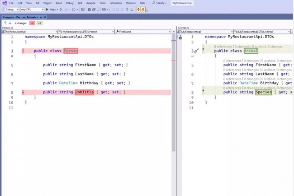
Task: Click the lock icon in the toolbar
Action: [143, 9]
